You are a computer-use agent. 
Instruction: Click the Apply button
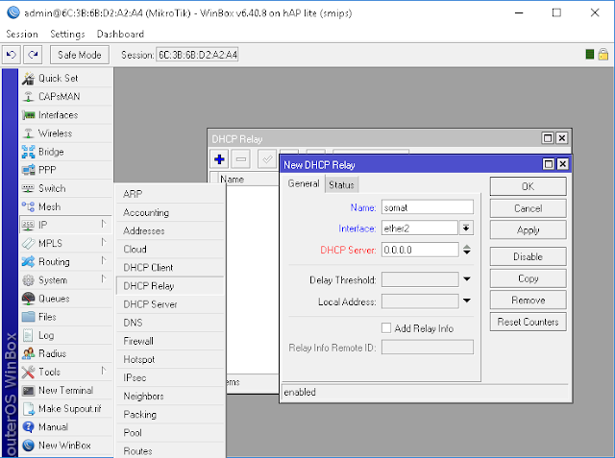point(528,230)
